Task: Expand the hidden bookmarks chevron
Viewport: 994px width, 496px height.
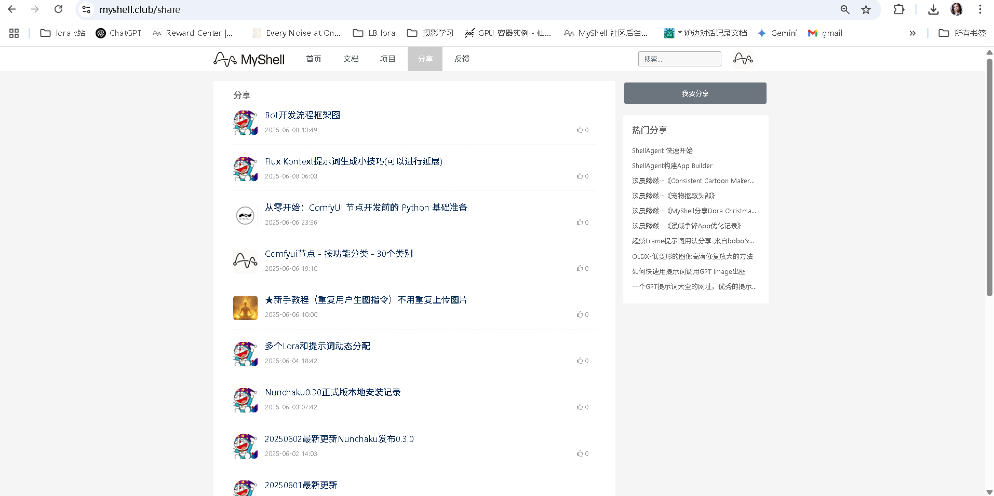Action: [x=912, y=33]
